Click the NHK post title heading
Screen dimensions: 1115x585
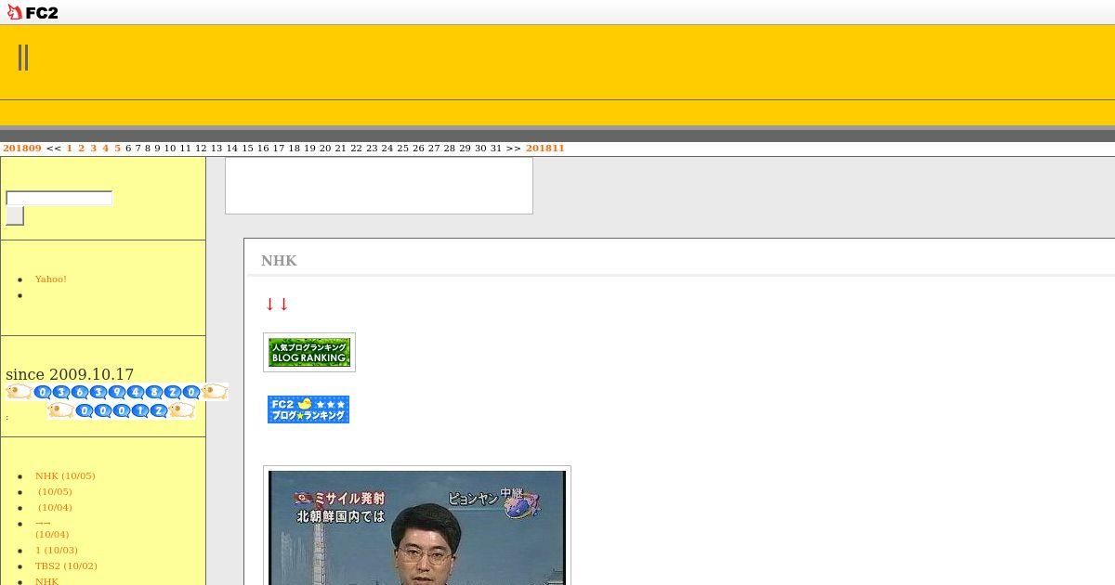coord(279,261)
